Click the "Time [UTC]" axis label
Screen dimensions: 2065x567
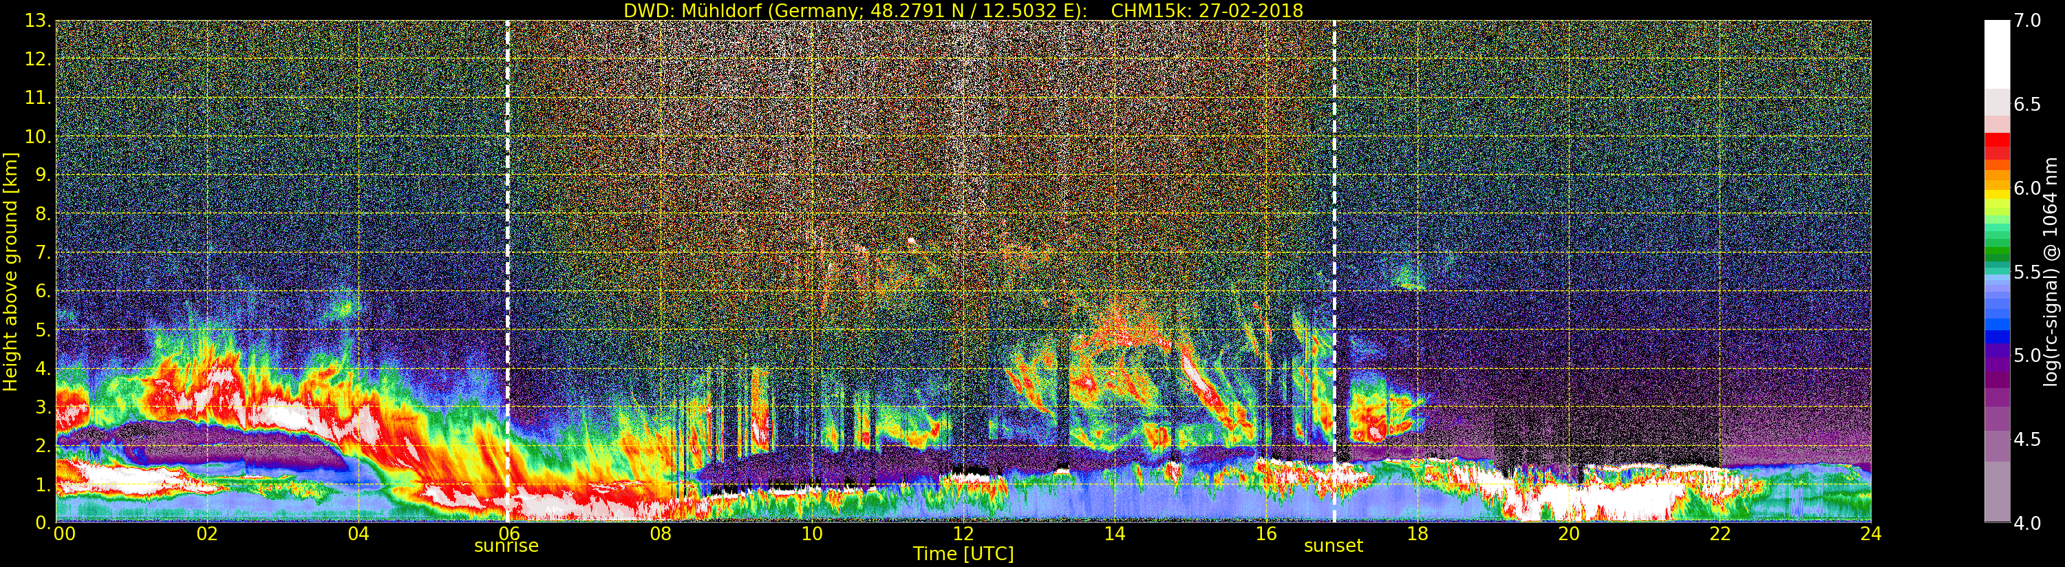coord(963,554)
